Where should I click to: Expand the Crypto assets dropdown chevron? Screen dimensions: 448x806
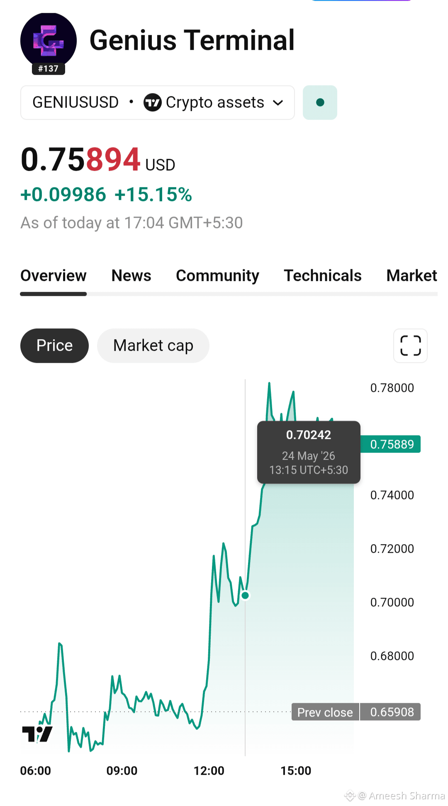click(x=278, y=103)
